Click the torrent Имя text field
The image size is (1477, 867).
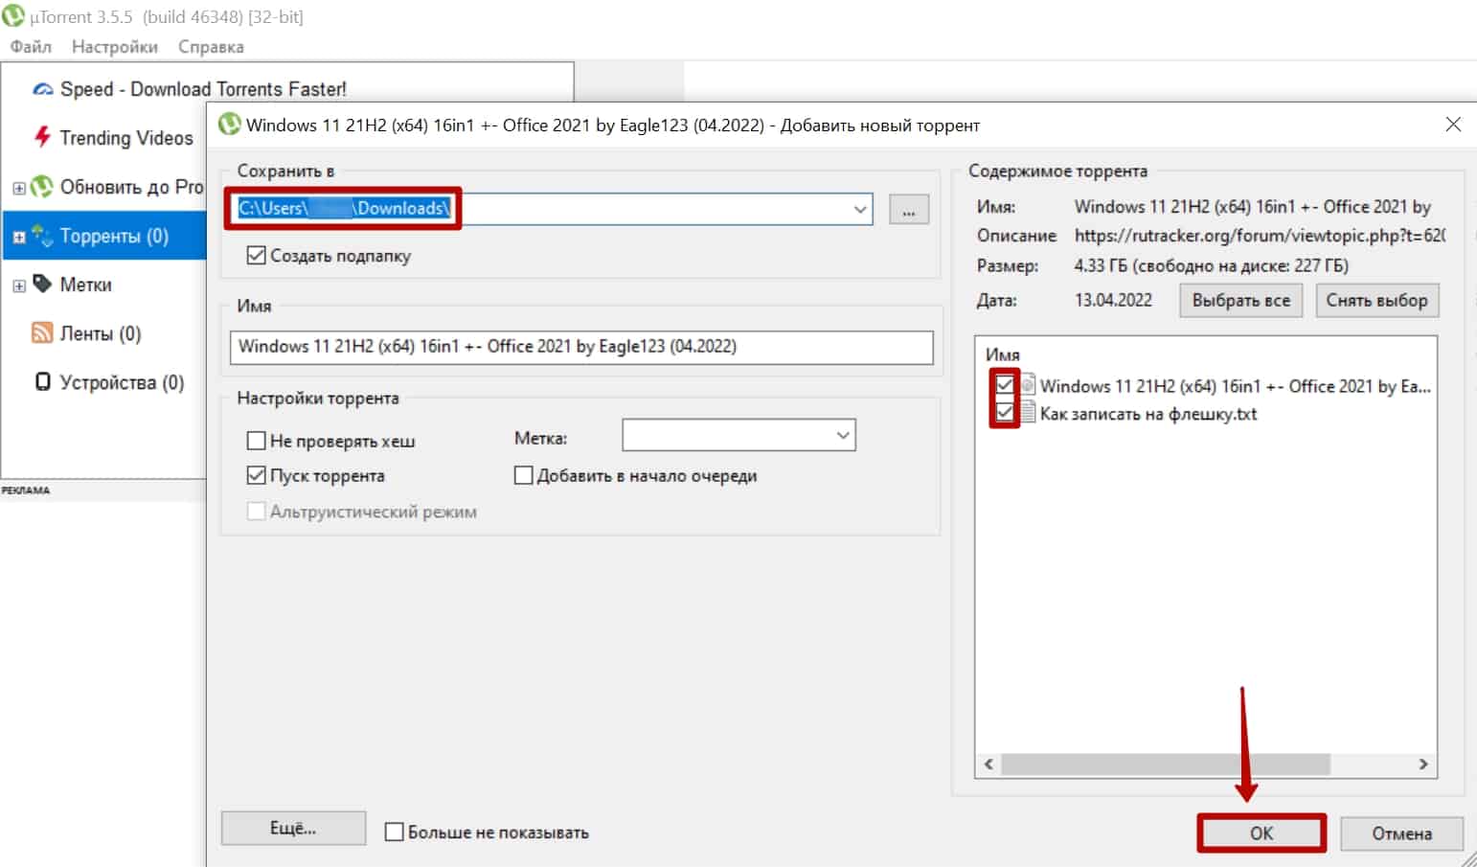click(x=580, y=347)
